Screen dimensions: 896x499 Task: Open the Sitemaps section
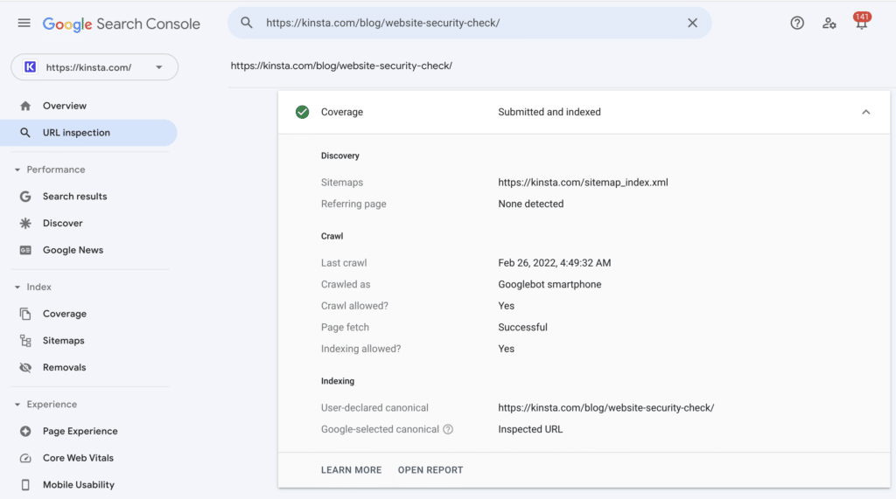pyautogui.click(x=63, y=341)
